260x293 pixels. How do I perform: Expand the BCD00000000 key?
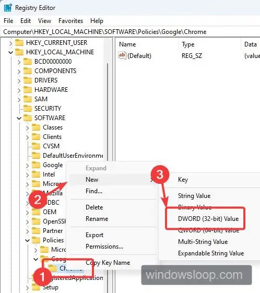(19, 62)
